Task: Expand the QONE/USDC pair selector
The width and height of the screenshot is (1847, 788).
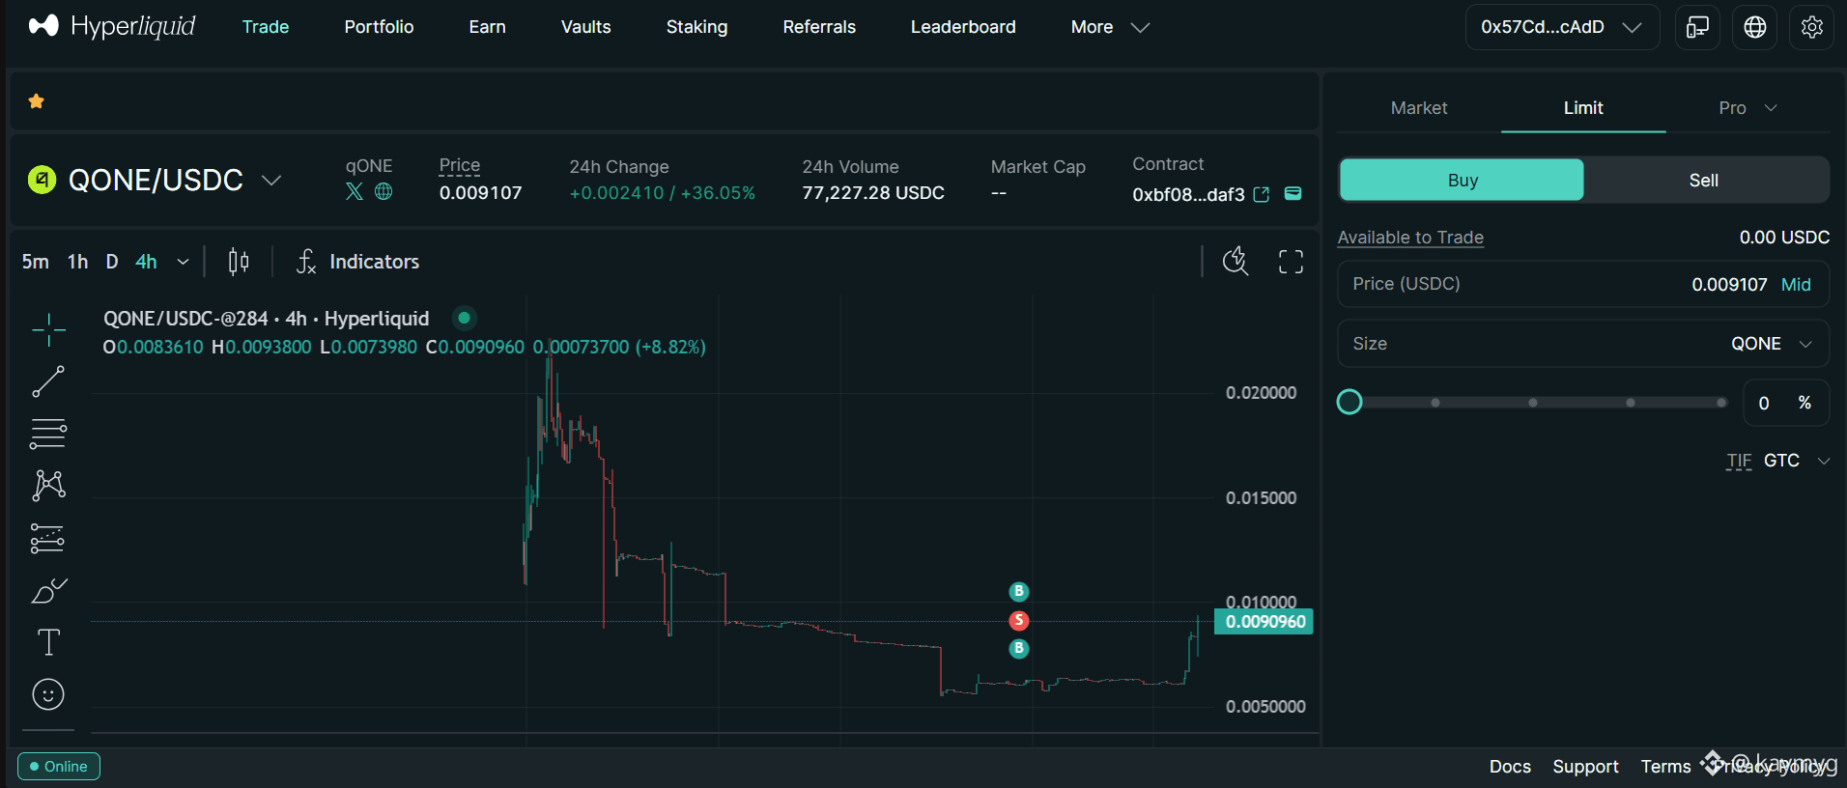Action: 271,181
